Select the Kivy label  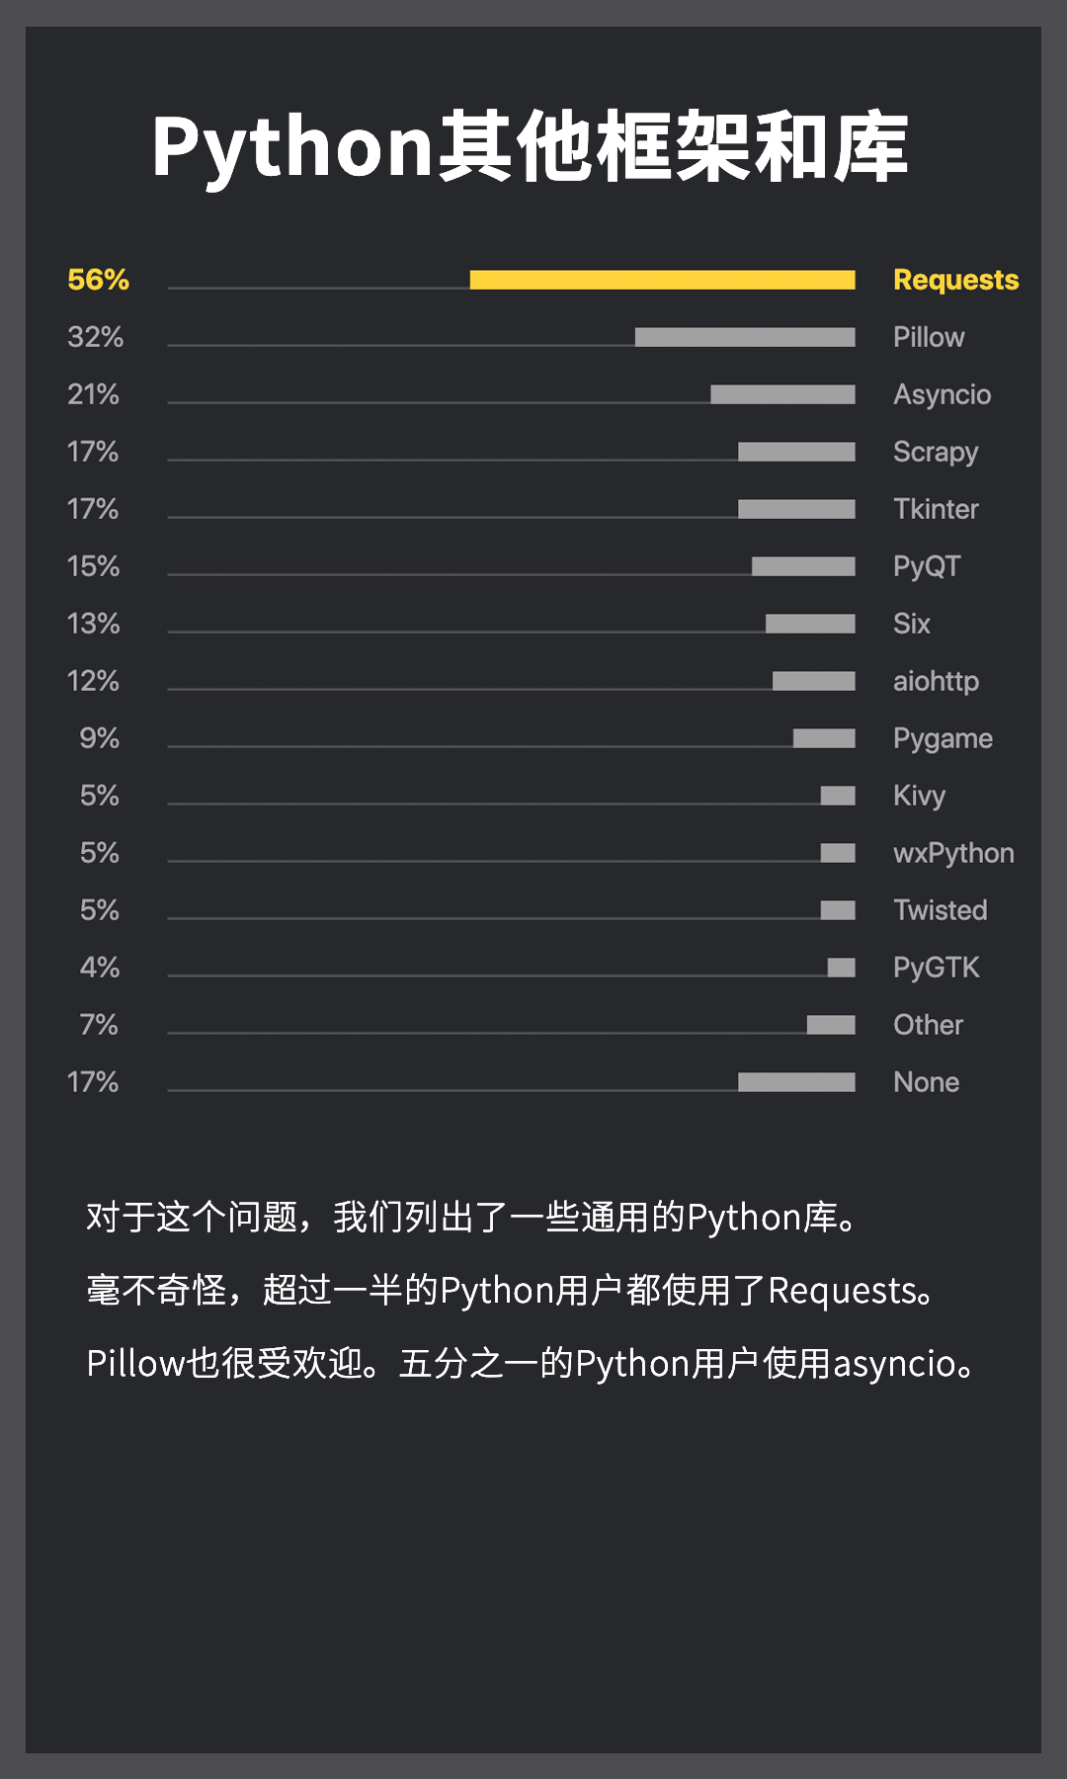click(x=919, y=797)
